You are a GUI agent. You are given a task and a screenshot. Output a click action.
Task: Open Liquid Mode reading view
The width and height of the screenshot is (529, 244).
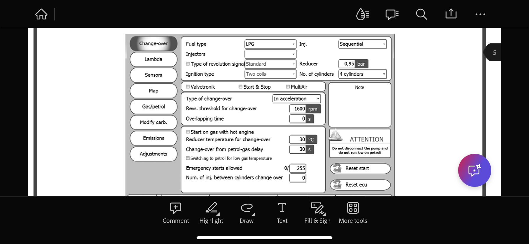(x=363, y=14)
